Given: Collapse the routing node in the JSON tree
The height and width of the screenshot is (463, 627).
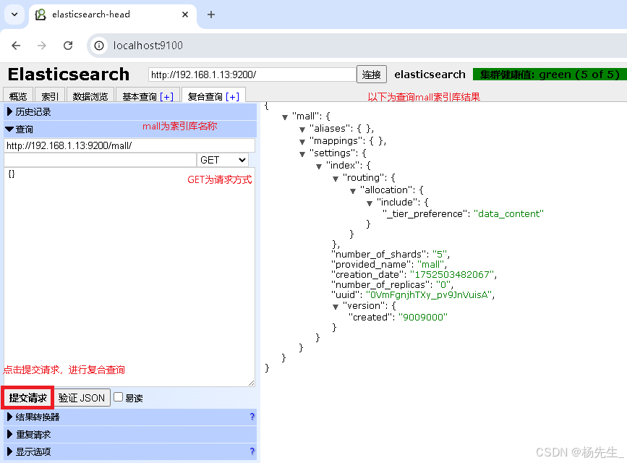Looking at the screenshot, I should click(x=335, y=177).
